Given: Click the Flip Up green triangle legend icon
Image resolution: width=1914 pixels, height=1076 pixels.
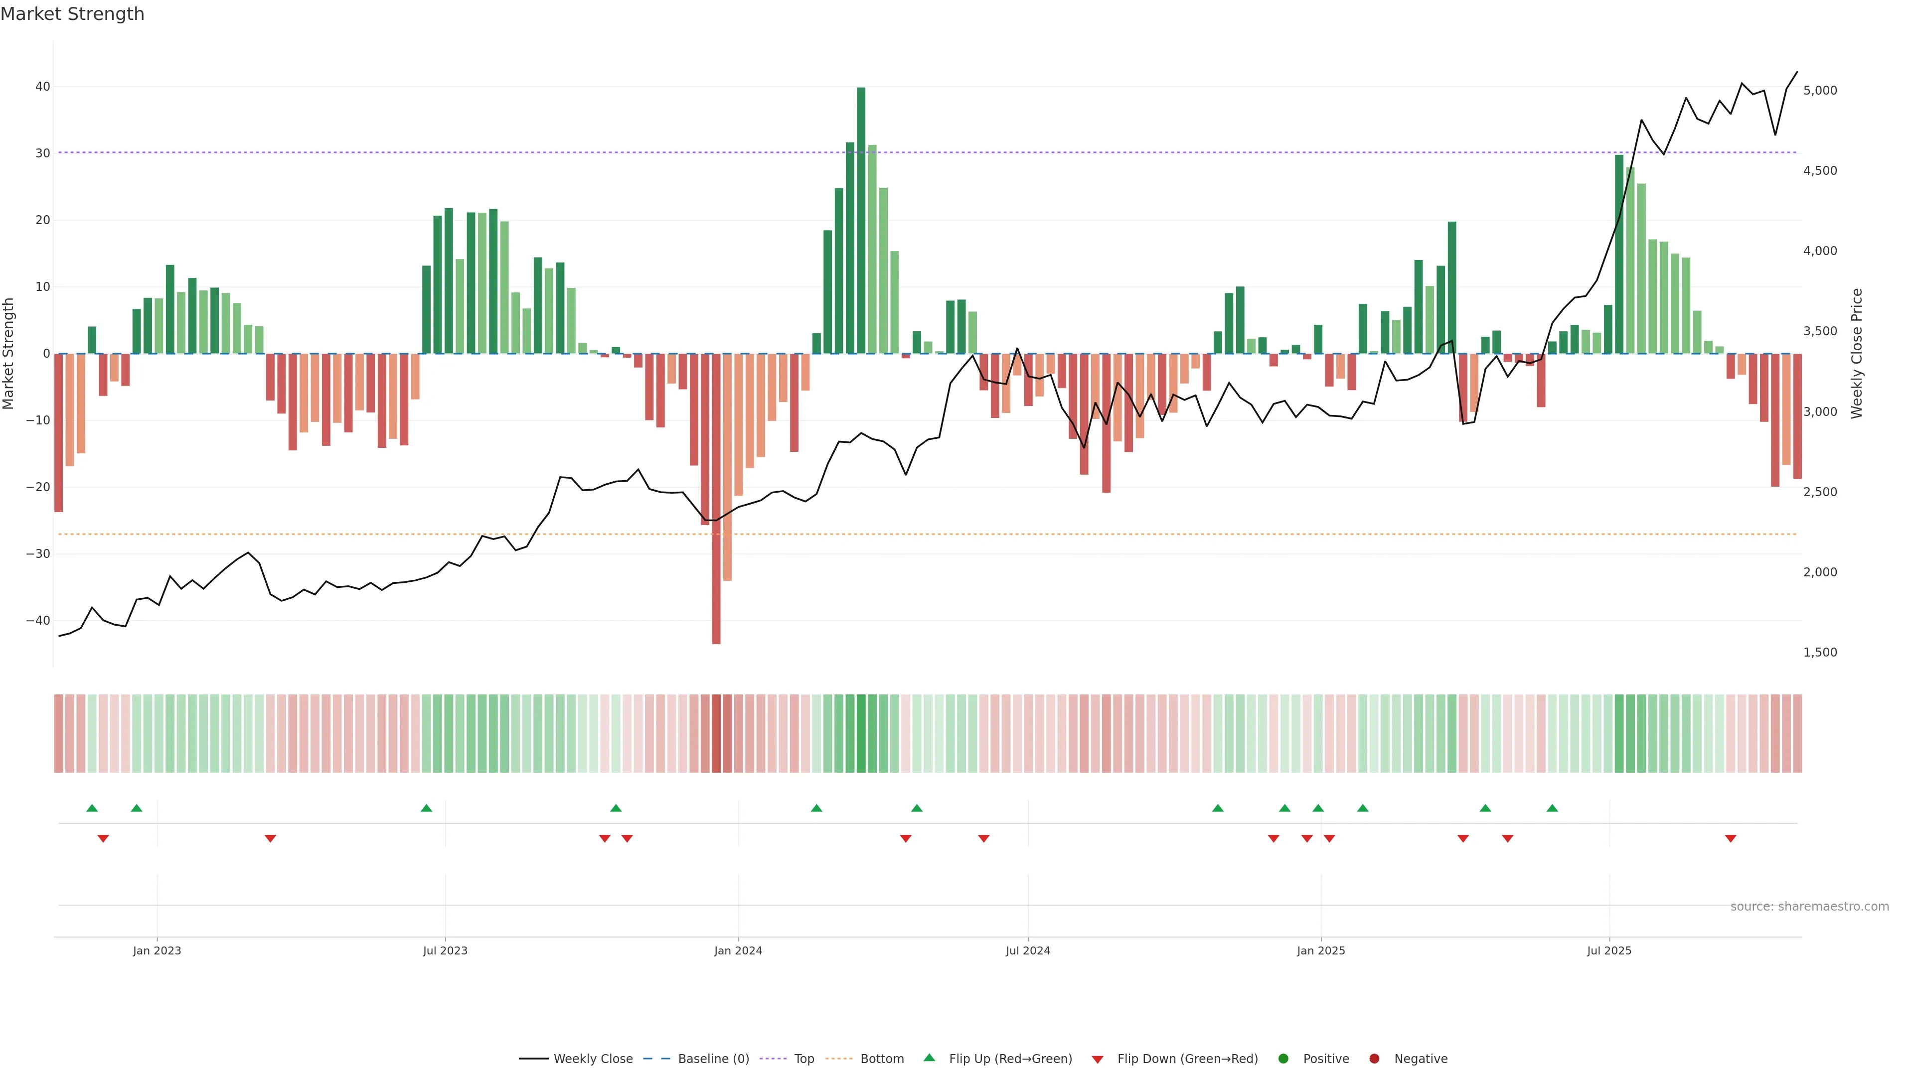Looking at the screenshot, I should click(x=929, y=1058).
